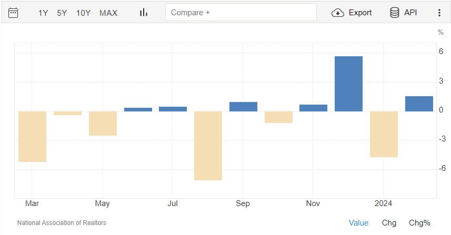Switch to 10Y time range
The width and height of the screenshot is (451, 235).
click(83, 13)
